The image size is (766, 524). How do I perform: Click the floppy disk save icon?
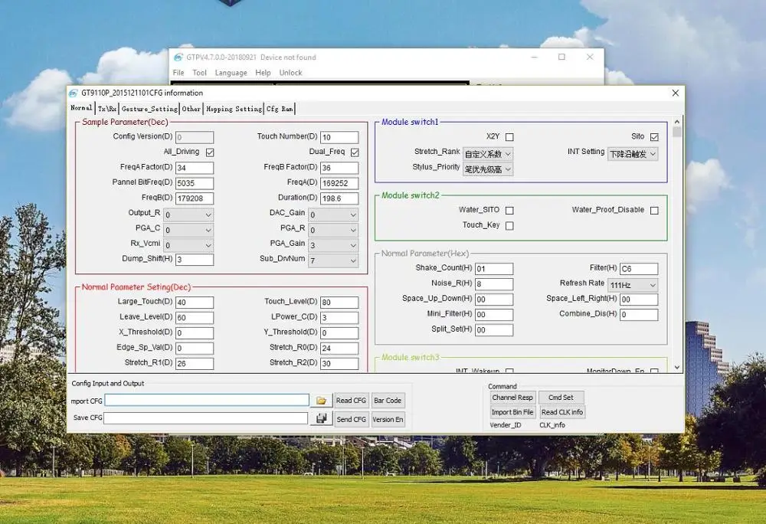coord(322,418)
